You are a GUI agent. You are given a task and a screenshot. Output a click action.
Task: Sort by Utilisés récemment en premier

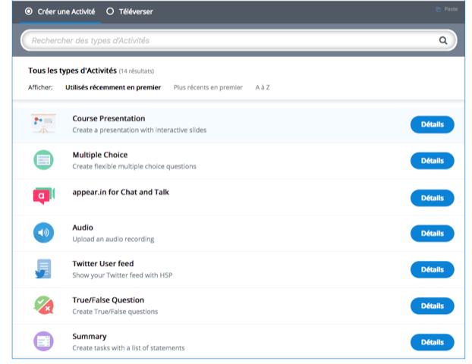tap(113, 87)
